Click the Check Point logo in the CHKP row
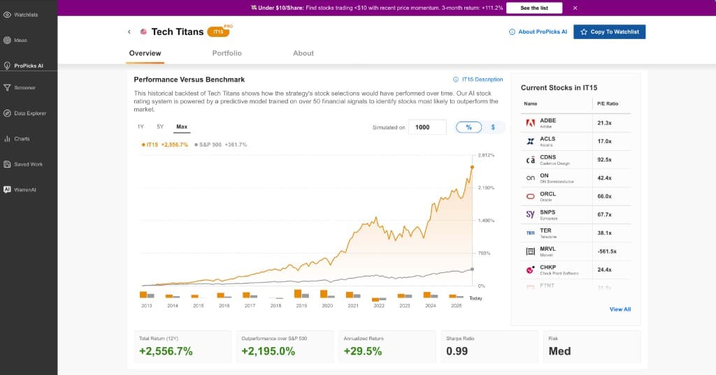 tap(530, 270)
